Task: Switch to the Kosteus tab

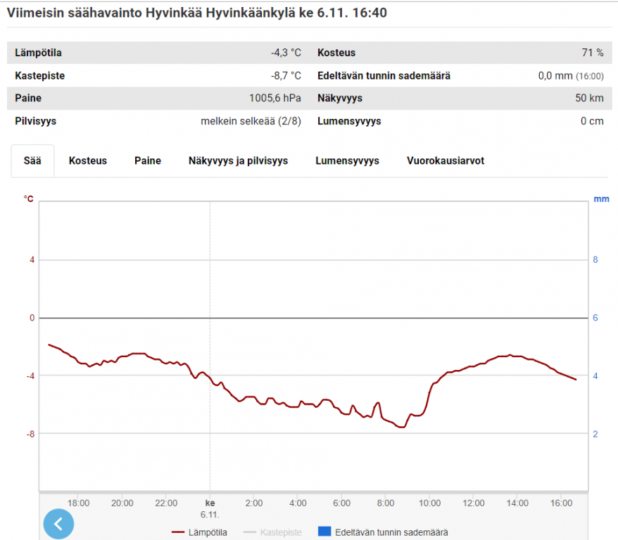Action: (x=88, y=160)
